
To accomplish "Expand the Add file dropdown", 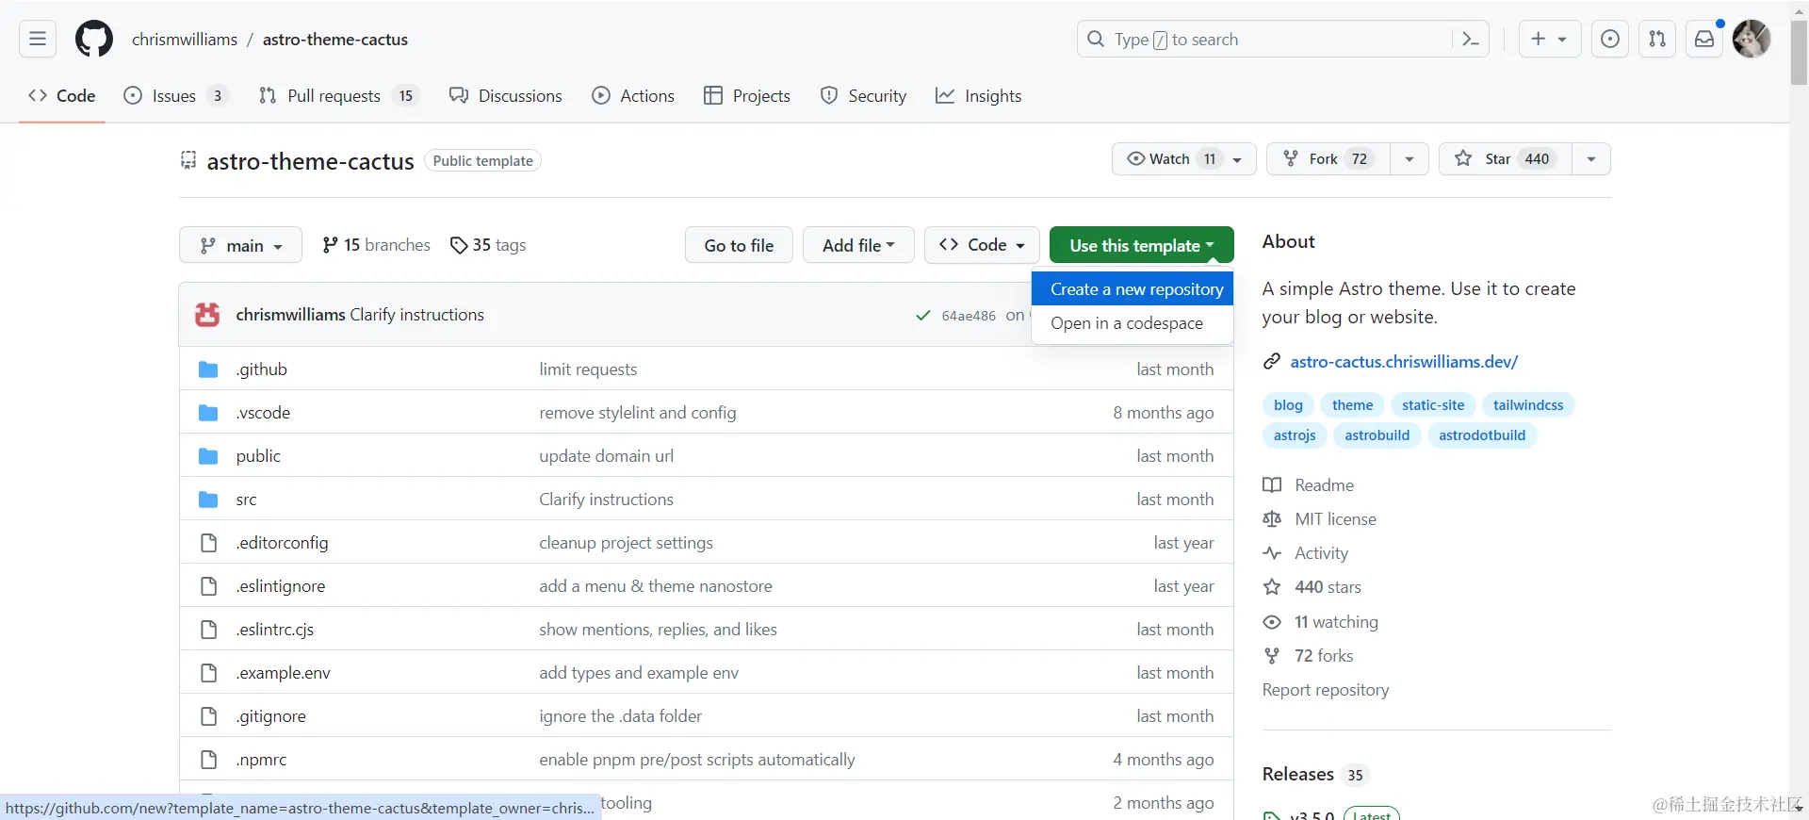I will coord(858,245).
